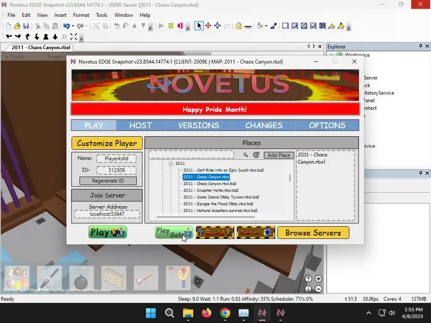The image size is (431, 323).
Task: Click the Build button
Action: coord(215,232)
